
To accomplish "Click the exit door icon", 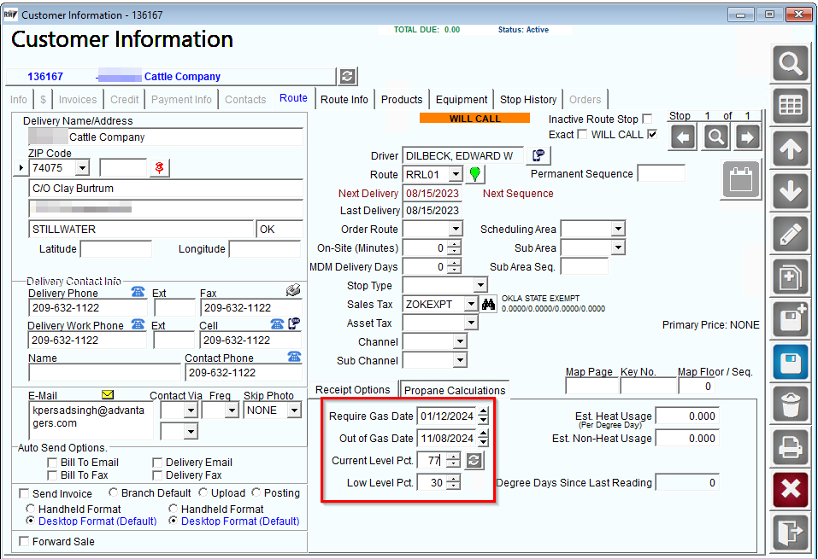I will tap(791, 532).
